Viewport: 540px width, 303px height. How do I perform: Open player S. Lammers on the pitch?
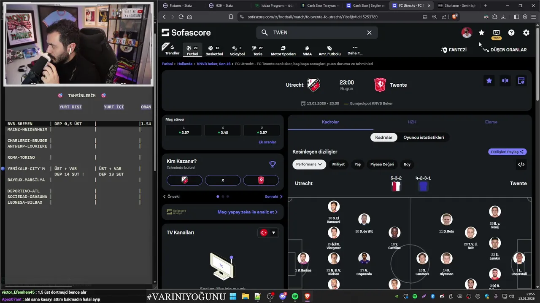tap(422, 264)
